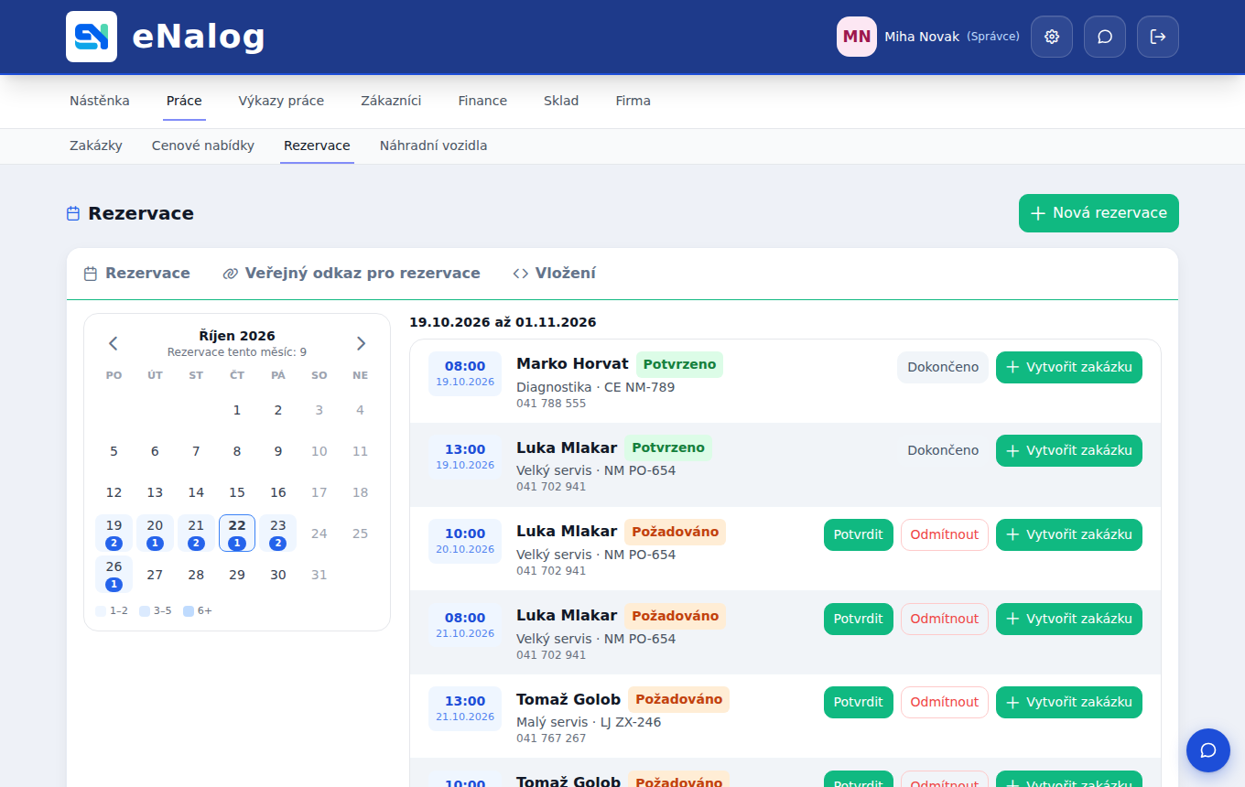Click the MN user avatar
Viewport: 1245px width, 787px height.
[x=857, y=37]
